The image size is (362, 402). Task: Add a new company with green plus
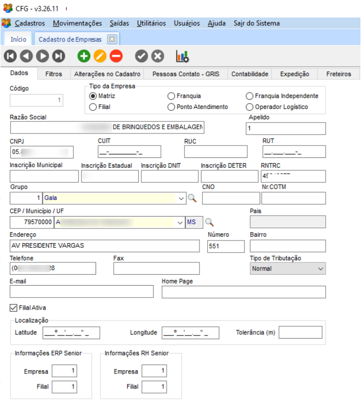[x=84, y=56]
